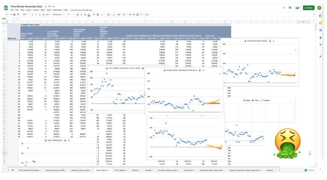
Task: Format as percent icon
Action: tap(36, 15)
